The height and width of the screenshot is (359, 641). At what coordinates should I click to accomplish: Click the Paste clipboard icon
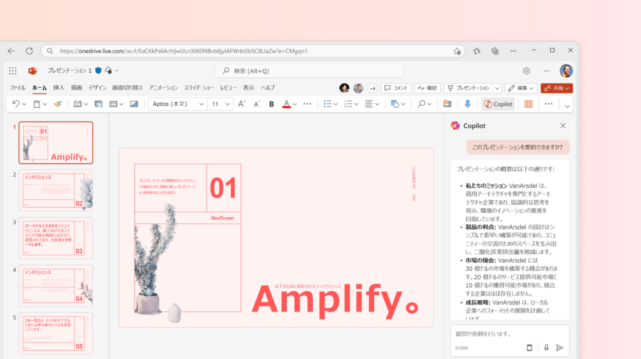tap(37, 104)
